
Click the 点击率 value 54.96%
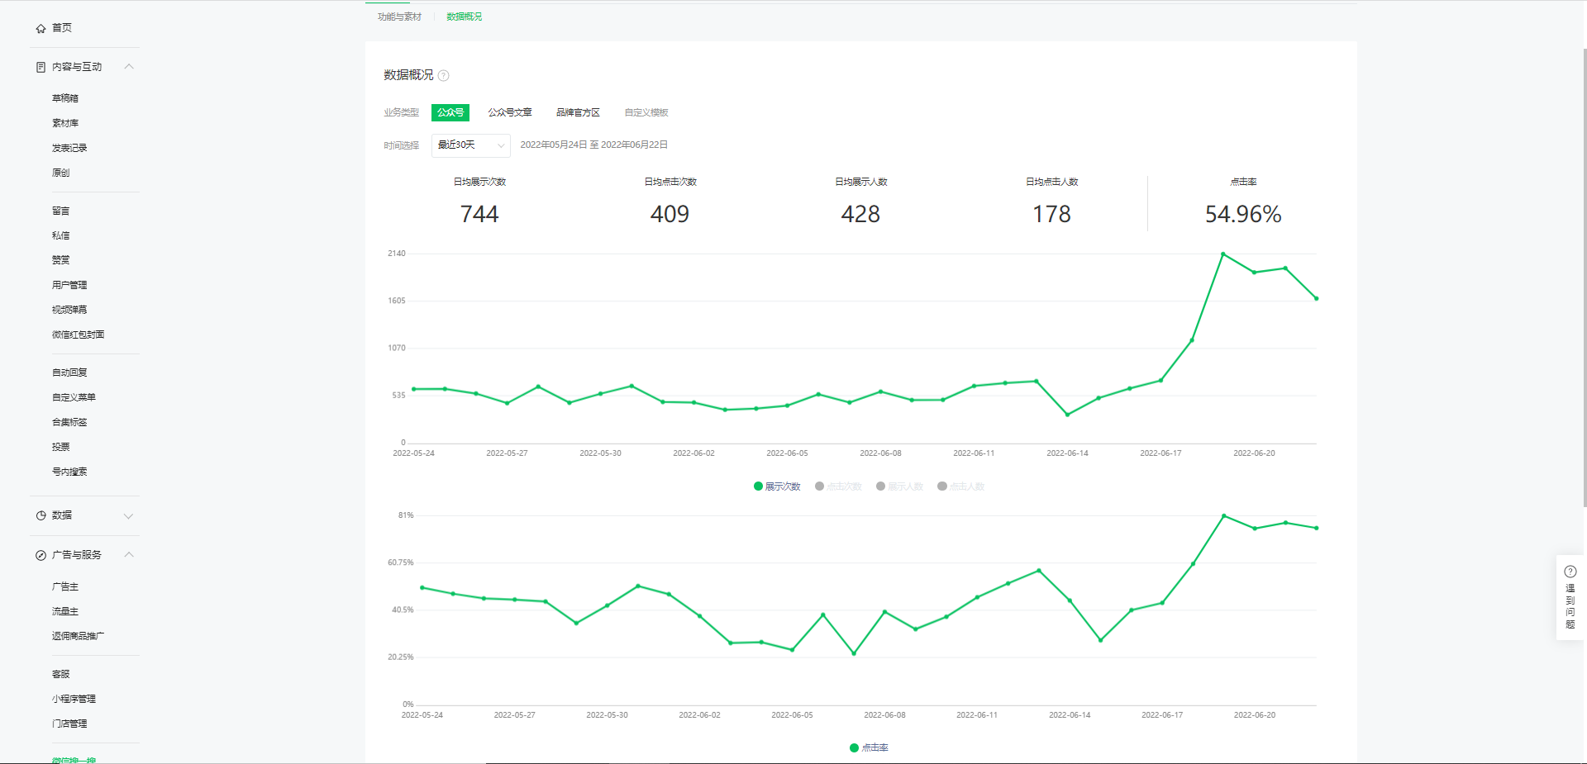(1243, 215)
